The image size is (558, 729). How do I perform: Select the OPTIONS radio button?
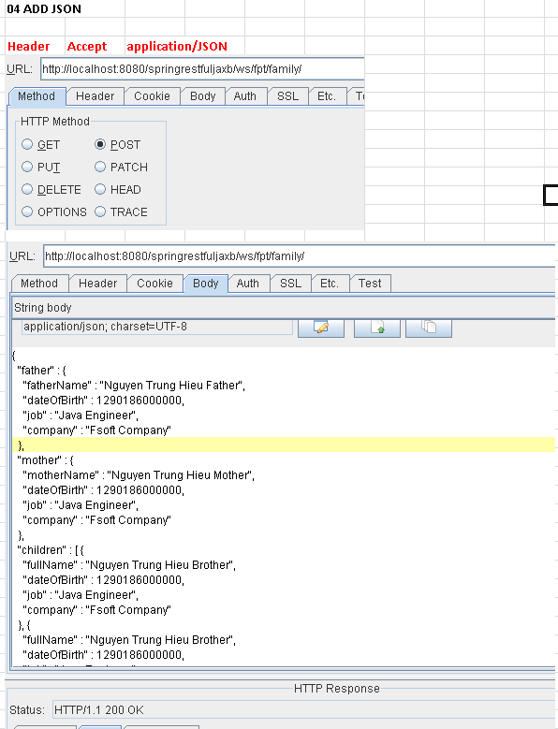(x=27, y=212)
